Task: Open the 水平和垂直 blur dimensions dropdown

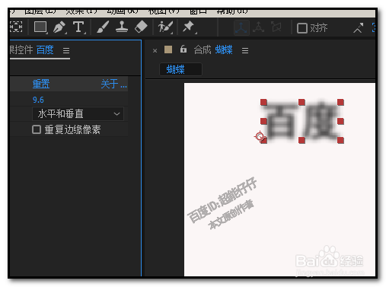Action: (78, 113)
